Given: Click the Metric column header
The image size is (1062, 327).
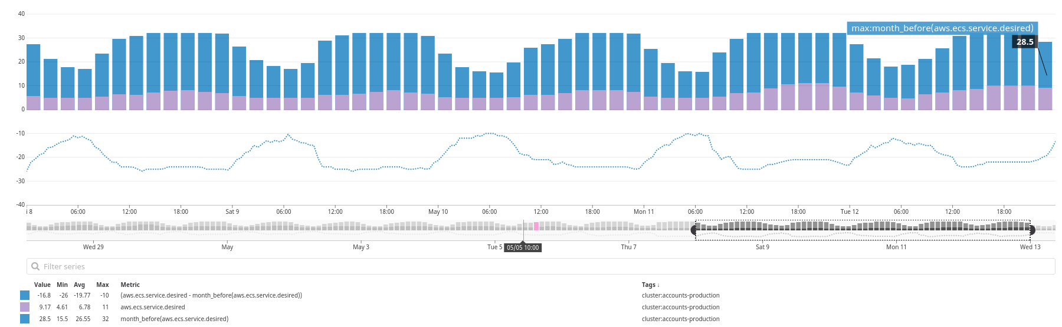Looking at the screenshot, I should coord(130,285).
